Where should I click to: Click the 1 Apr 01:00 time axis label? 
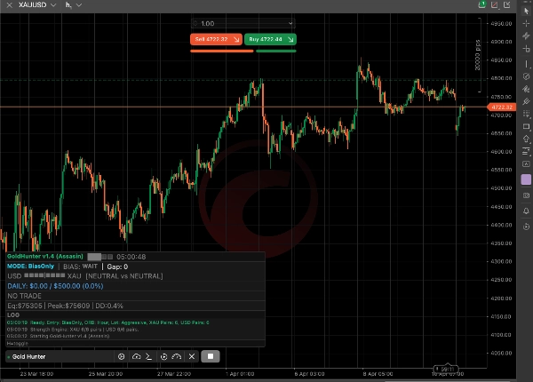(240, 374)
